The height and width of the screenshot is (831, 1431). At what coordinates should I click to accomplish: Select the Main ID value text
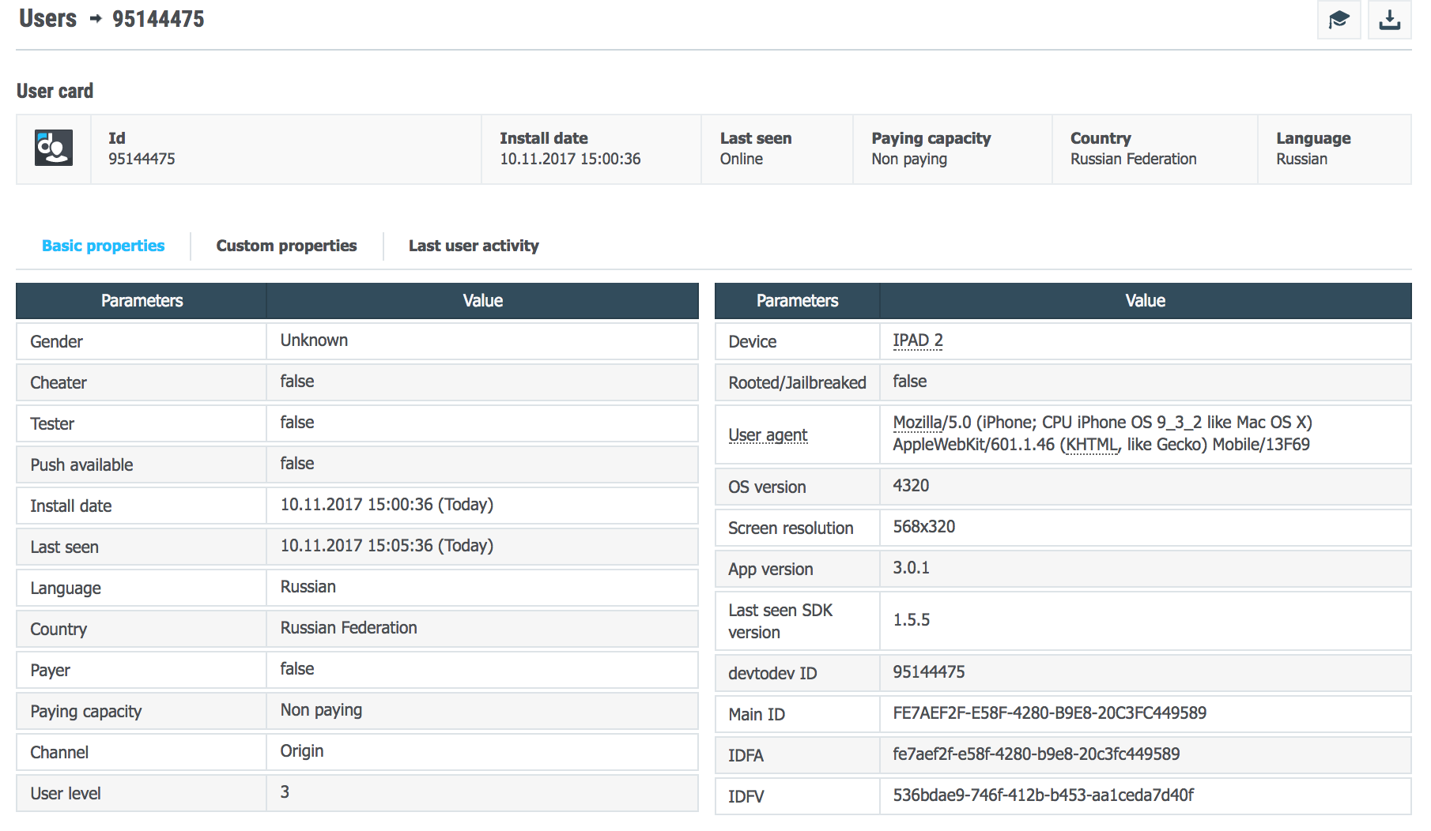1049,713
